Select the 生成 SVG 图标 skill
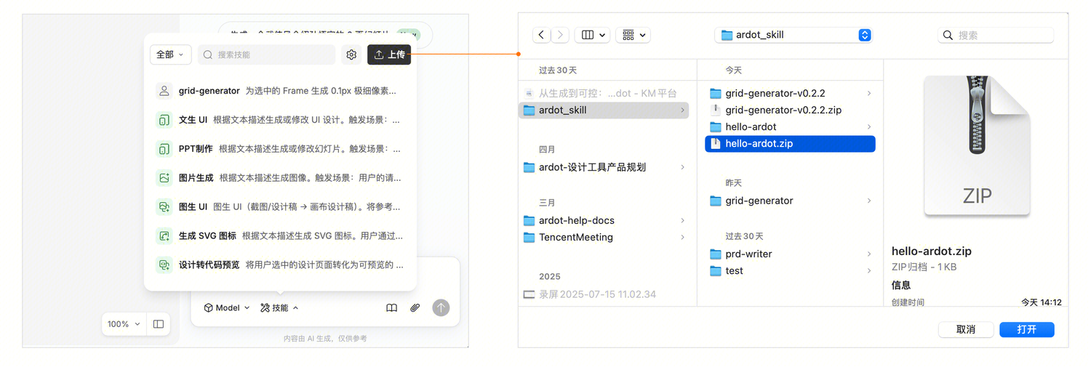The image size is (1091, 367). pos(280,236)
